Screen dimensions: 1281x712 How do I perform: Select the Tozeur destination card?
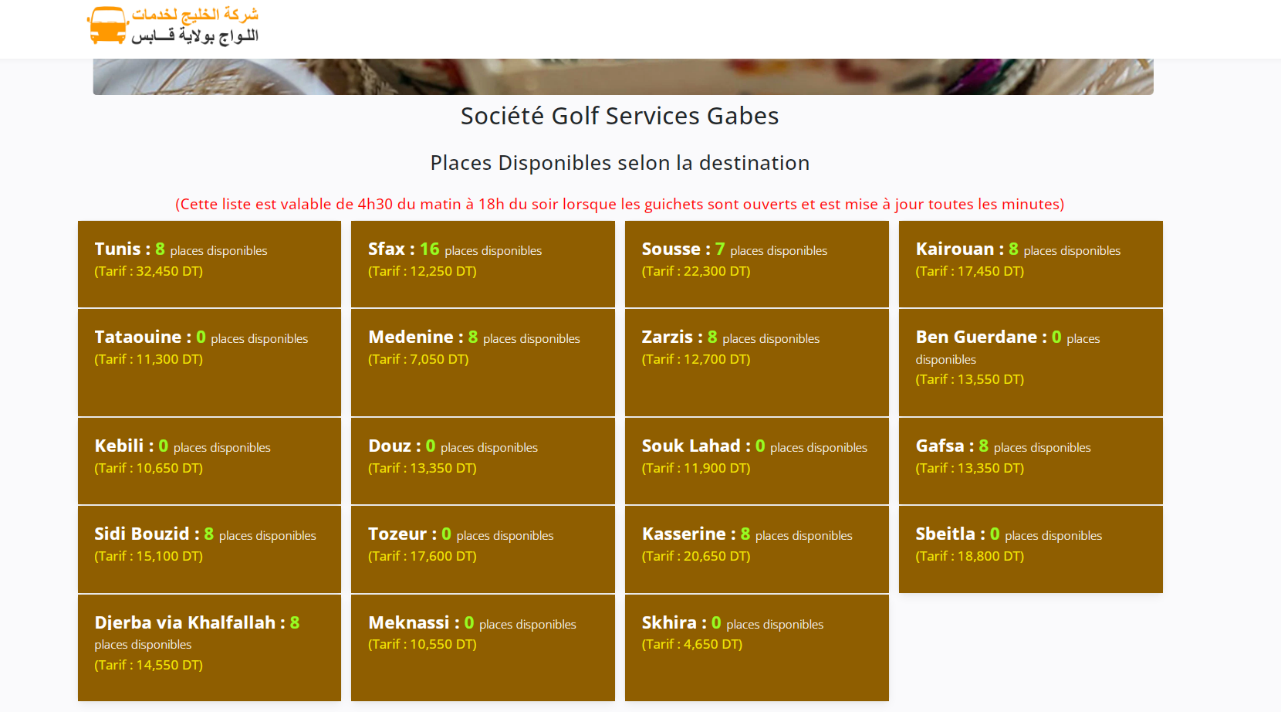pos(482,548)
